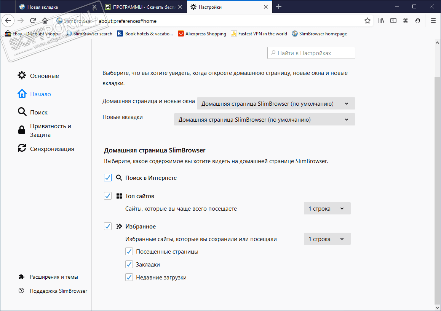Open the hamburger application menu
441x311 pixels.
433,21
